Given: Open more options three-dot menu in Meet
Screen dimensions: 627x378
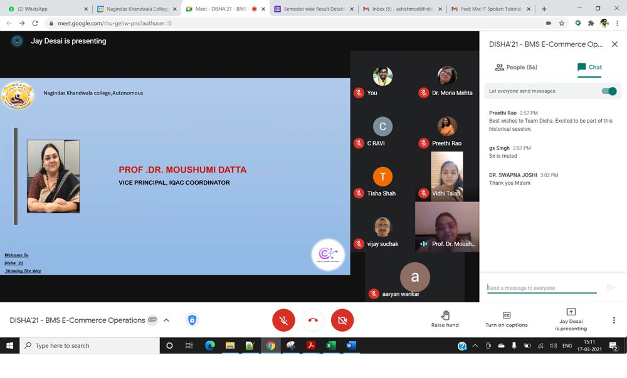Looking at the screenshot, I should pyautogui.click(x=614, y=320).
